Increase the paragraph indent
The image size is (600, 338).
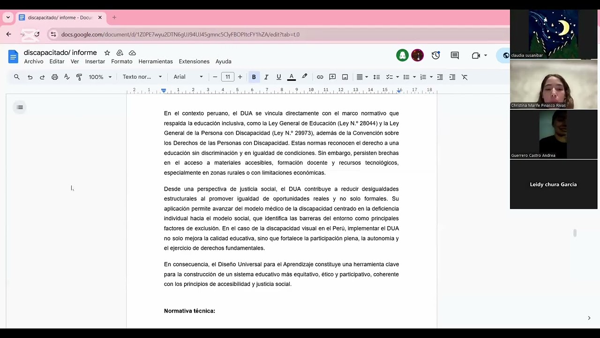point(452,77)
